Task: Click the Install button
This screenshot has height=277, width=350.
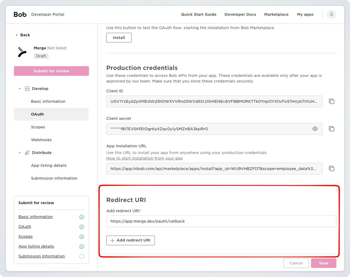Action: (x=119, y=38)
